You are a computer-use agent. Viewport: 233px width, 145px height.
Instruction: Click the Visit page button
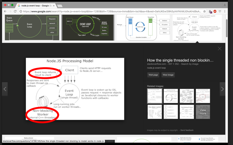[153, 75]
